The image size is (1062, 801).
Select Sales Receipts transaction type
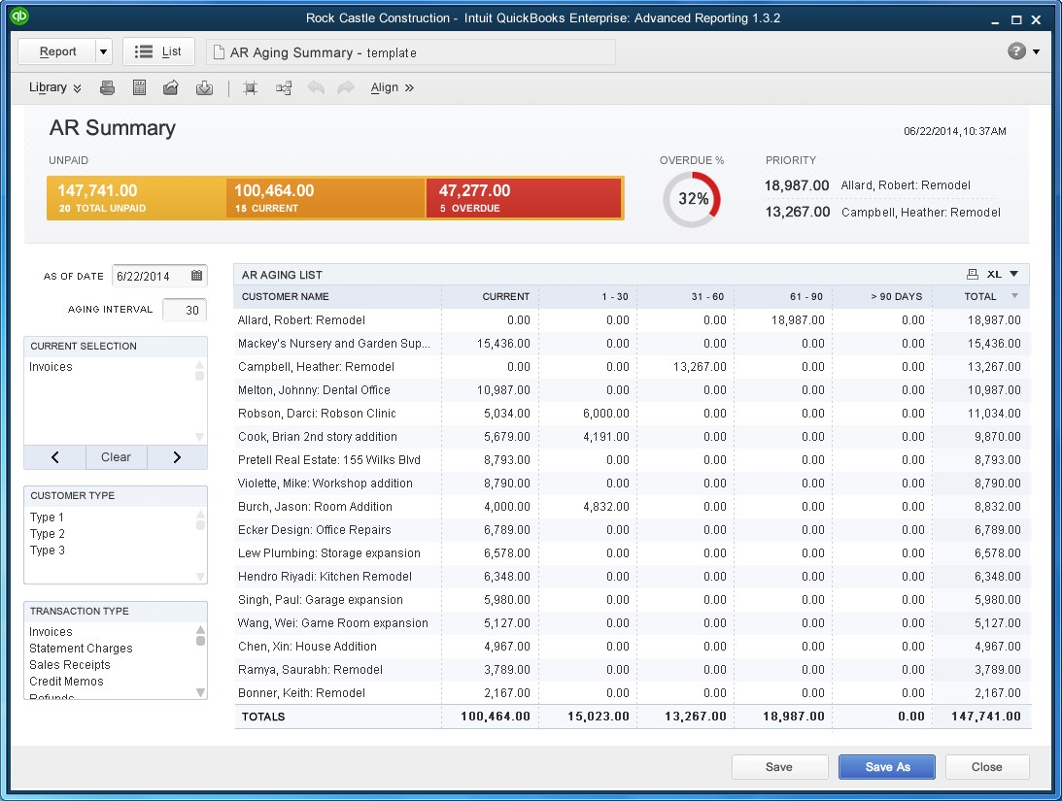pyautogui.click(x=69, y=665)
